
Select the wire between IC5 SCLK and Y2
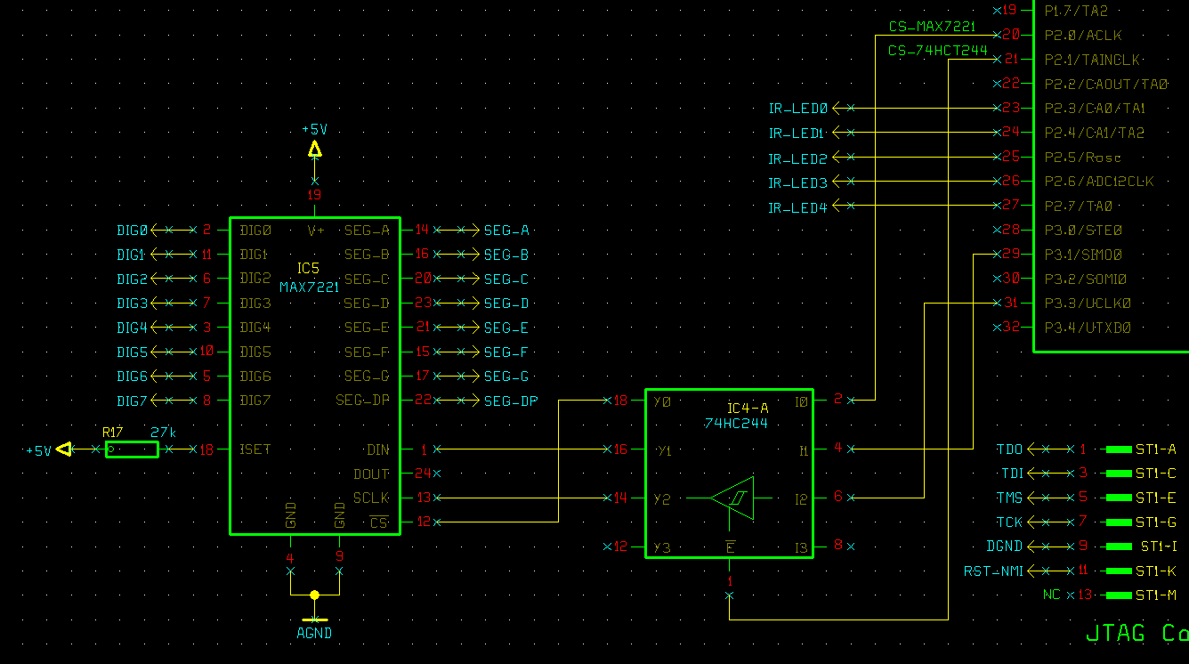(x=521, y=498)
